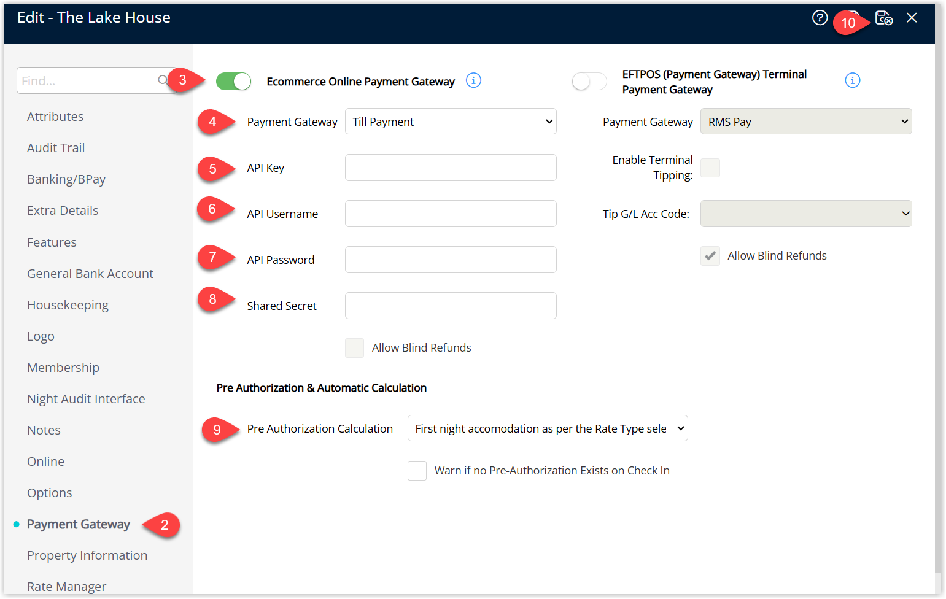The image size is (946, 599).
Task: Toggle off Ecommerce Online Payment Gateway switch
Action: coord(233,81)
